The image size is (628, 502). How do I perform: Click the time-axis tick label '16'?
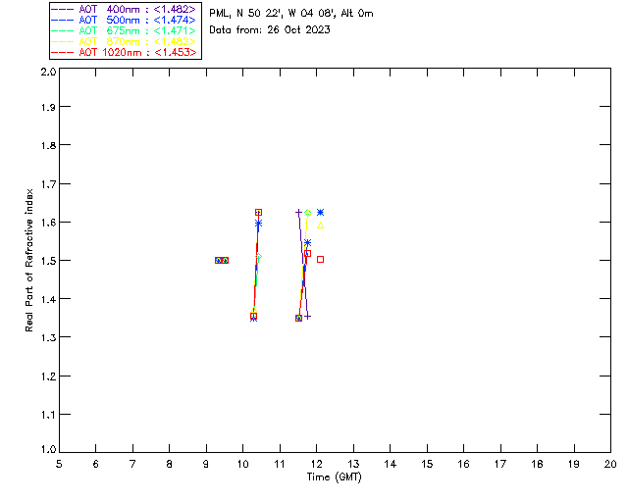[x=463, y=464]
